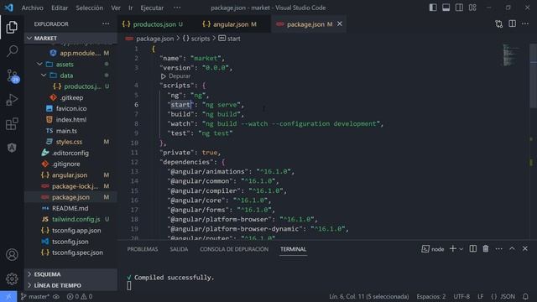537x302 pixels.
Task: Open the Extensions view
Action: tap(12, 123)
